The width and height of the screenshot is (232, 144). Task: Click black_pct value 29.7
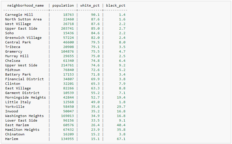(121, 106)
